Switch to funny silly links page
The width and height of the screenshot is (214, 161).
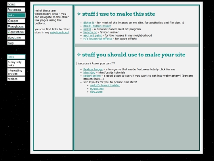click(x=16, y=64)
